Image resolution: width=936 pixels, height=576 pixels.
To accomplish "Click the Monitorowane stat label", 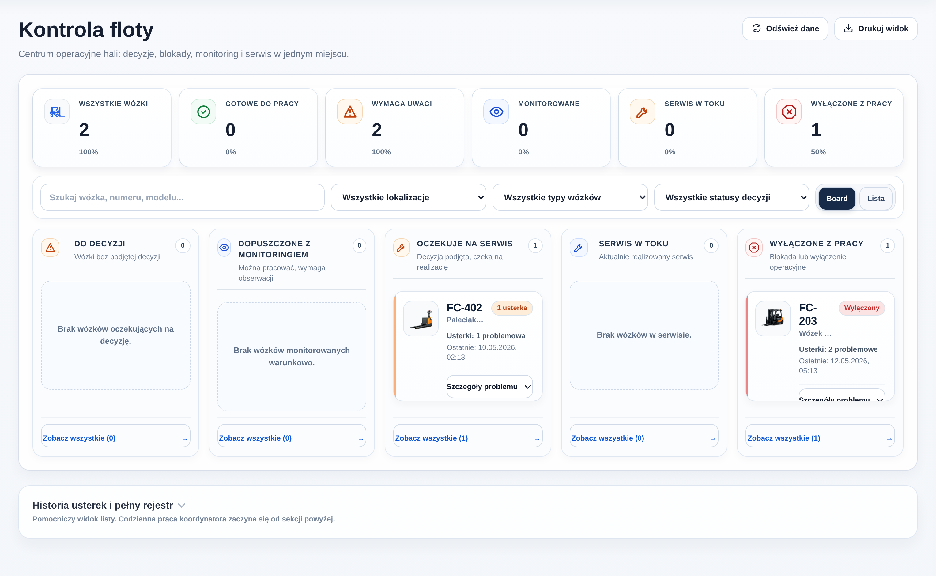I will (x=549, y=104).
